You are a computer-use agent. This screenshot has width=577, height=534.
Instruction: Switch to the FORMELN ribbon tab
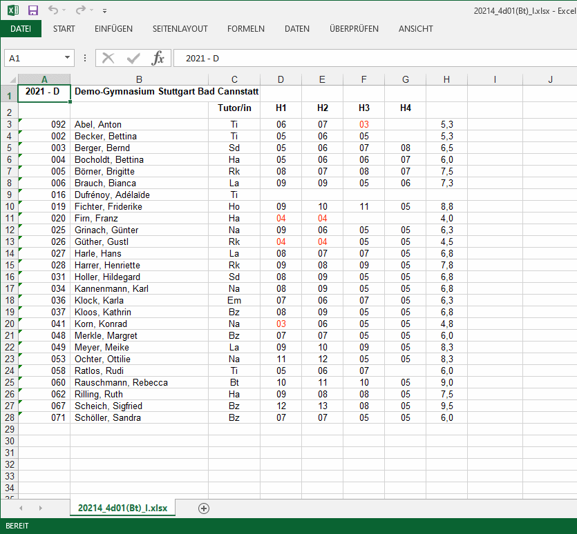coord(245,29)
